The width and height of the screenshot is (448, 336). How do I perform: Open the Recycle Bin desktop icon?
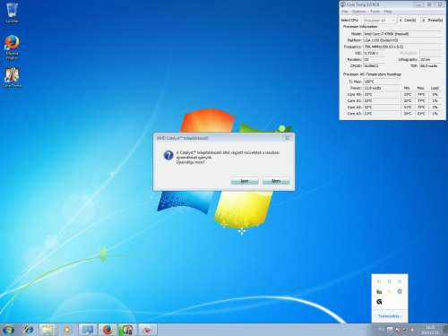12,13
